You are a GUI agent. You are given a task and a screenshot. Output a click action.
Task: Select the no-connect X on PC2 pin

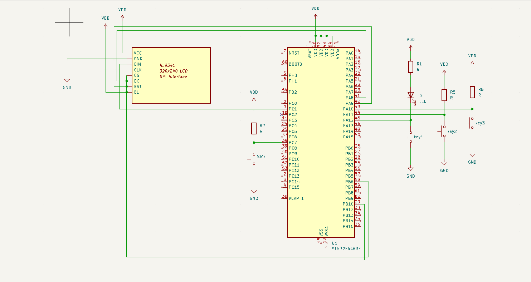click(282, 114)
